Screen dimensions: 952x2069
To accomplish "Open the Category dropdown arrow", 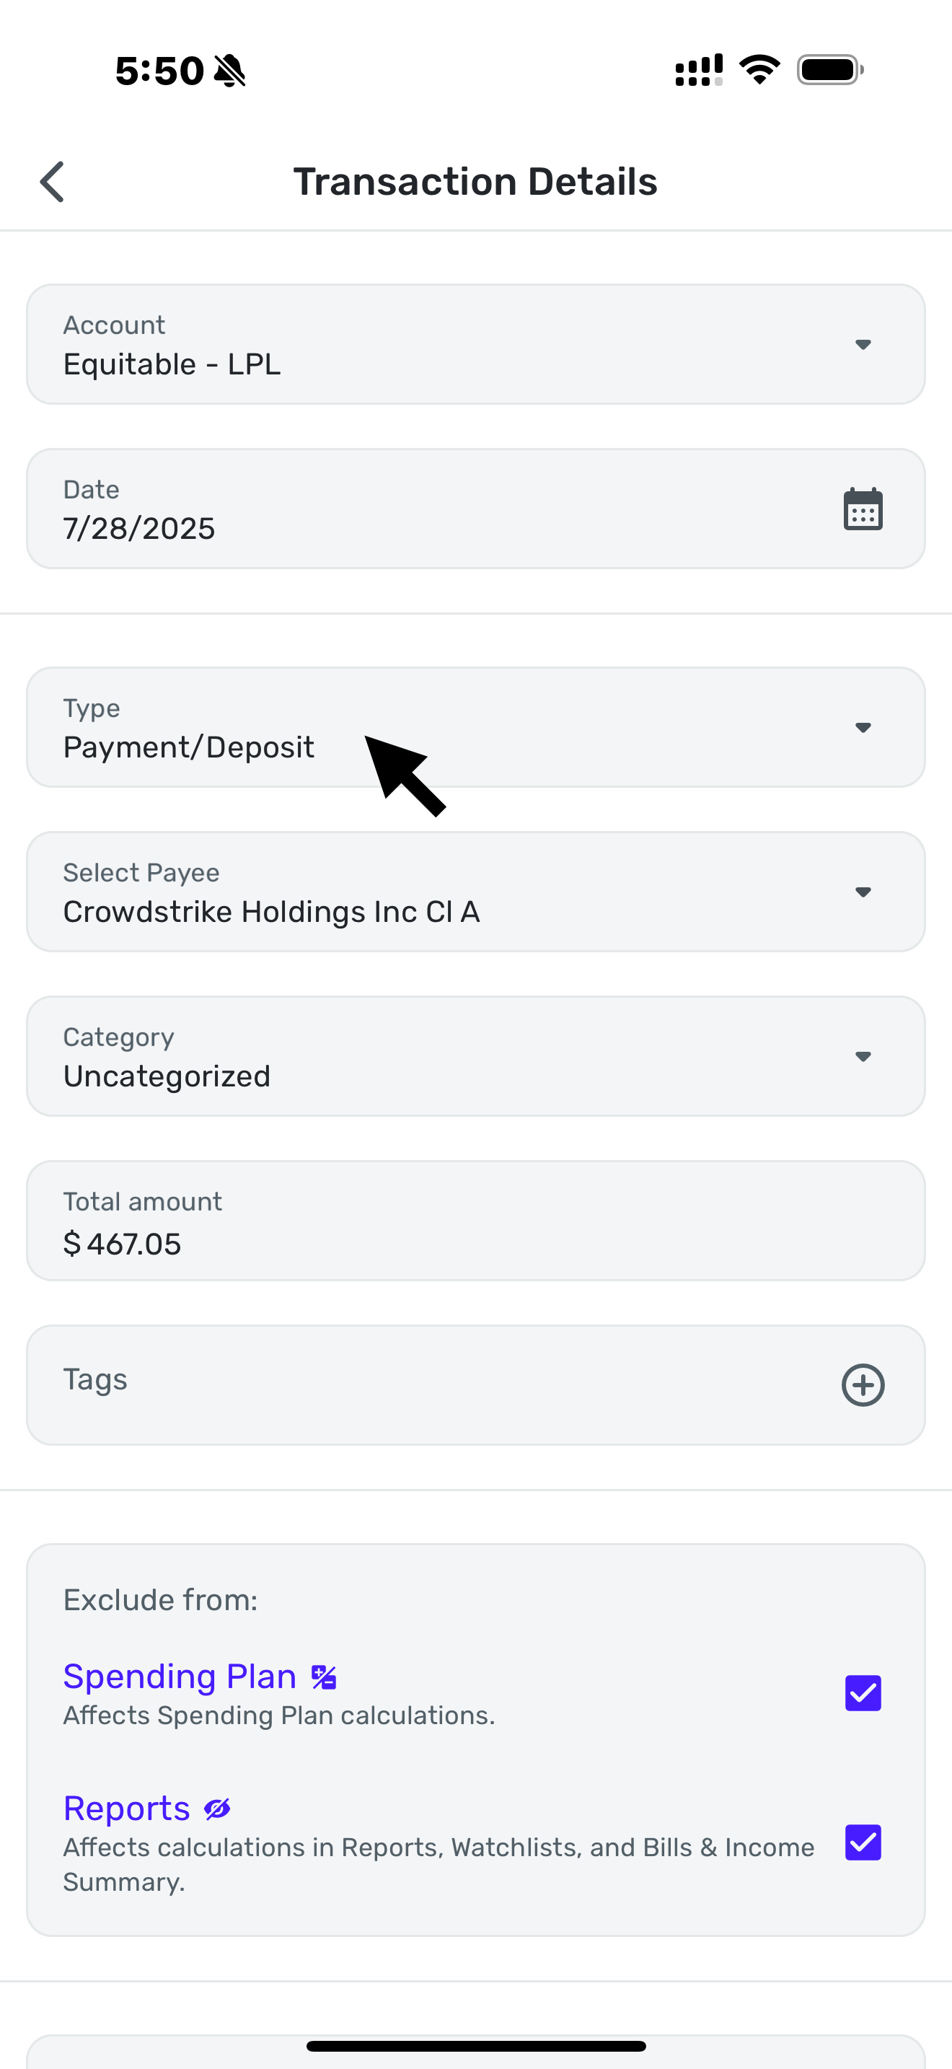I will tap(863, 1056).
